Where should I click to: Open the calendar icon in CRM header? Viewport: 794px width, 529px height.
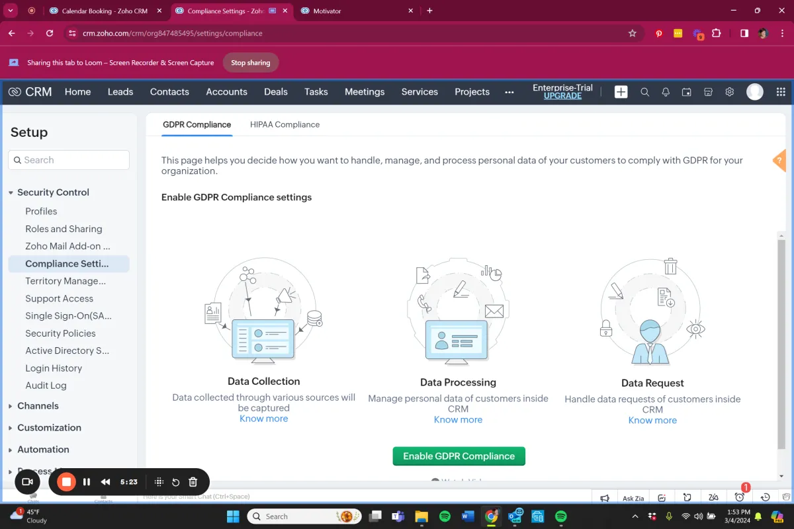click(x=687, y=92)
